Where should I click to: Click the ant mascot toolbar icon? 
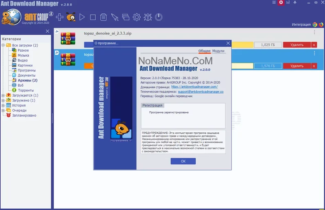coord(71,17)
